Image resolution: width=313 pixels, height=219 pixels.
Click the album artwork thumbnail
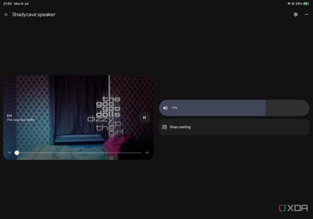[x=78, y=117]
